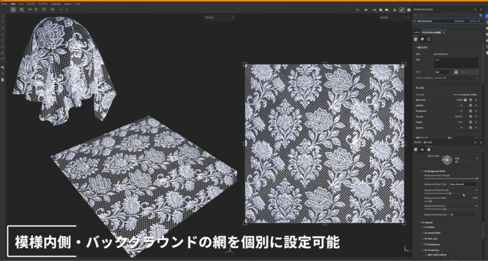The height and width of the screenshot is (261, 488).
Task: Click the Weave Angle dial
Action: tap(447, 160)
